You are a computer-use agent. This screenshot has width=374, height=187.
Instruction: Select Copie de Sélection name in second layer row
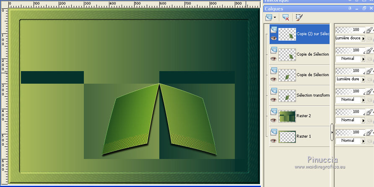click(x=313, y=54)
